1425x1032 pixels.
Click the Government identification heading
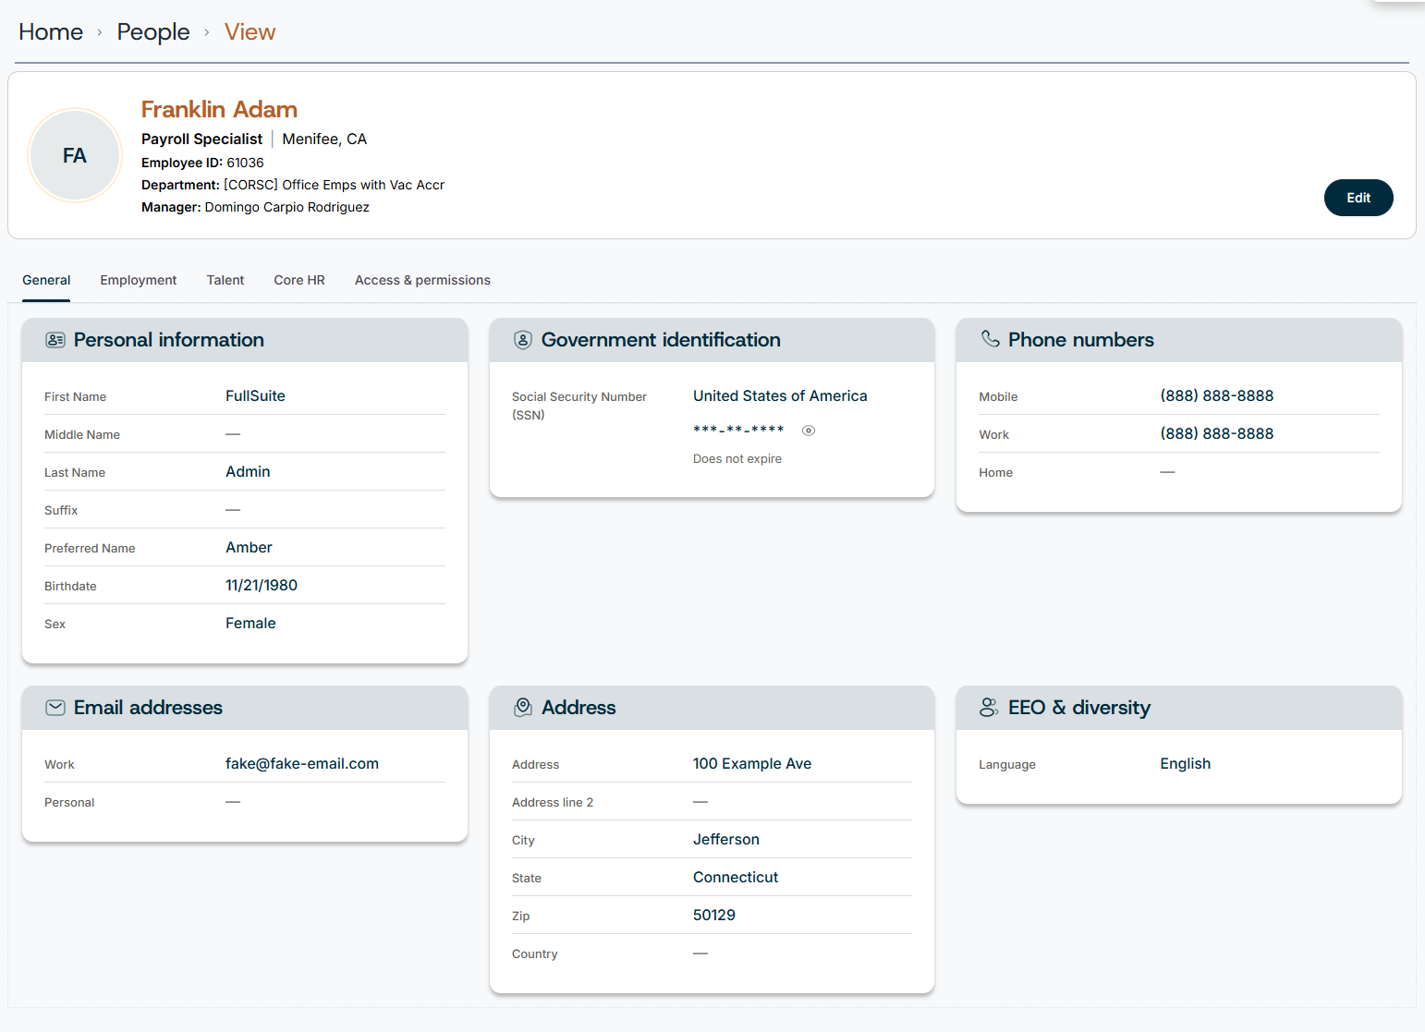click(661, 340)
